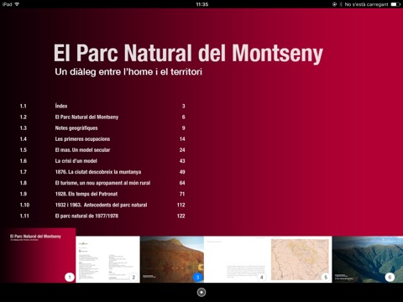The image size is (403, 302).
Task: Tap the page indicator dot at bottom
Action: click(x=201, y=293)
